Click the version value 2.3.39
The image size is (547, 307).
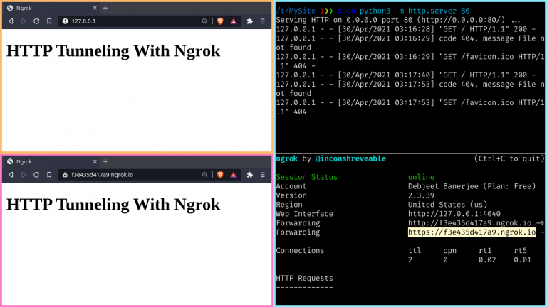pyautogui.click(x=421, y=195)
